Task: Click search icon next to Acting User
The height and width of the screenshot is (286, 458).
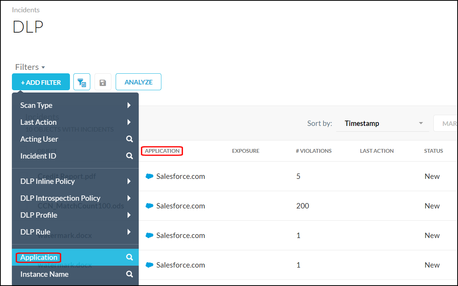Action: 129,139
